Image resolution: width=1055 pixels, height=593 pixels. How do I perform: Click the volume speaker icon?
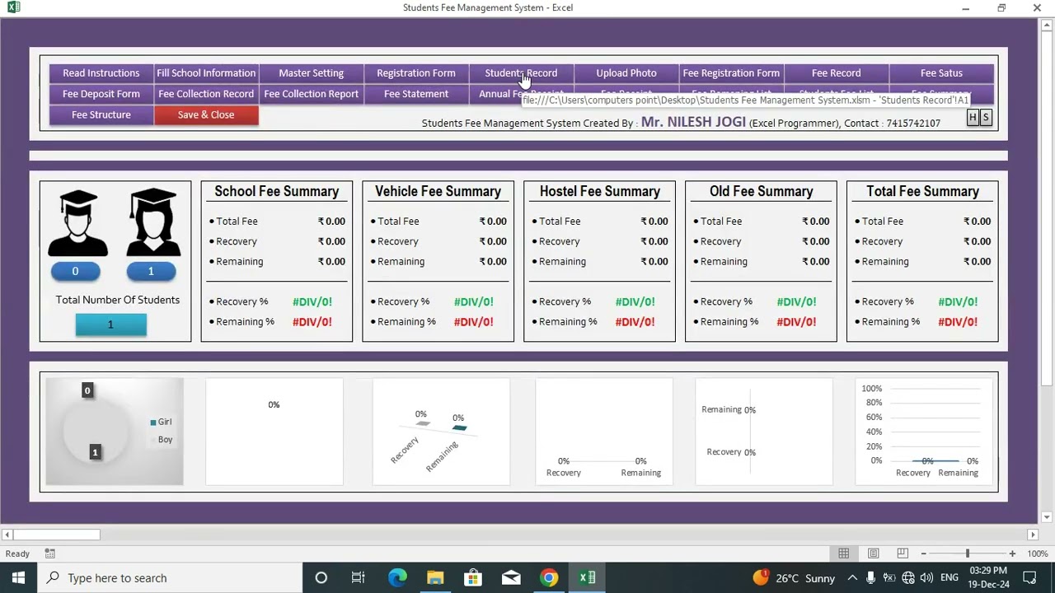pos(926,577)
